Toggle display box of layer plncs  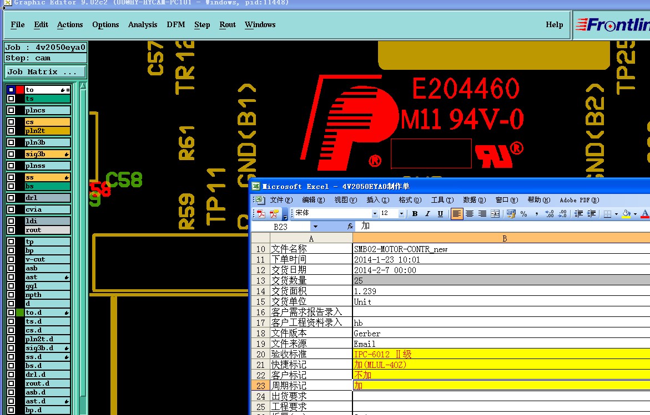coord(11,110)
